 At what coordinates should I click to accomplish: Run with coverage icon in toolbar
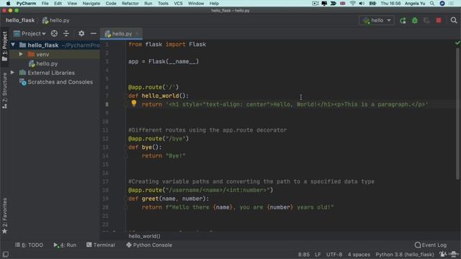point(426,21)
